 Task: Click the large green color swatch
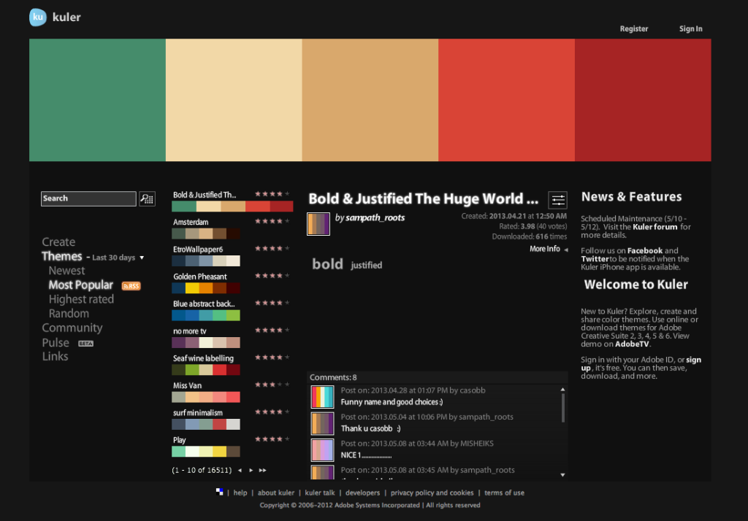[x=97, y=100]
